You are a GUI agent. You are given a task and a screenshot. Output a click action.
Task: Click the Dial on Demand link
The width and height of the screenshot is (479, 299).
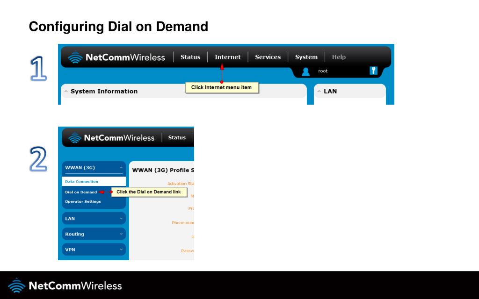click(81, 192)
